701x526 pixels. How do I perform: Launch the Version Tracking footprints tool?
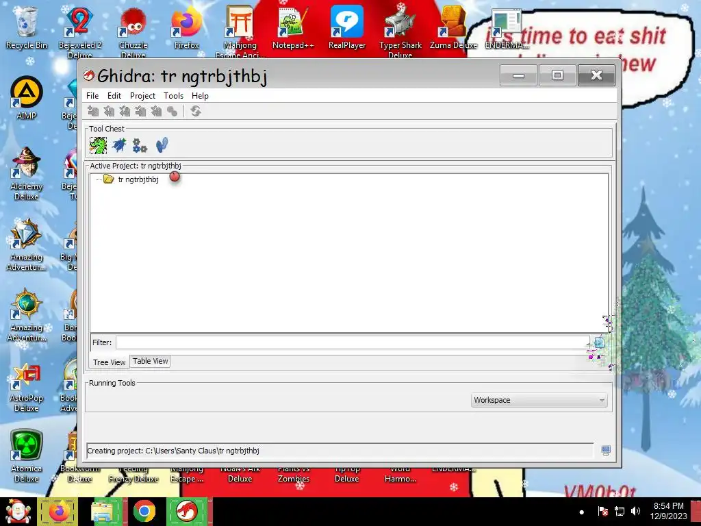[x=162, y=145]
